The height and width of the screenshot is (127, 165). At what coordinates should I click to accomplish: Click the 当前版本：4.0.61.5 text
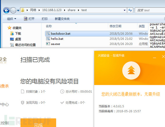coord(111,106)
